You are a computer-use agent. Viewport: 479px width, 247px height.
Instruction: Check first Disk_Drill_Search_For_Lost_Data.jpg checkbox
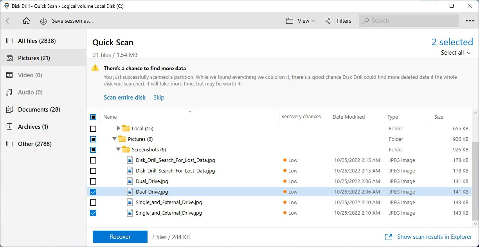click(x=93, y=160)
